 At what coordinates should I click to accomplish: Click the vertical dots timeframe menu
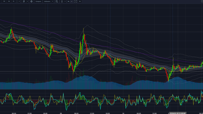tap(17, 1)
